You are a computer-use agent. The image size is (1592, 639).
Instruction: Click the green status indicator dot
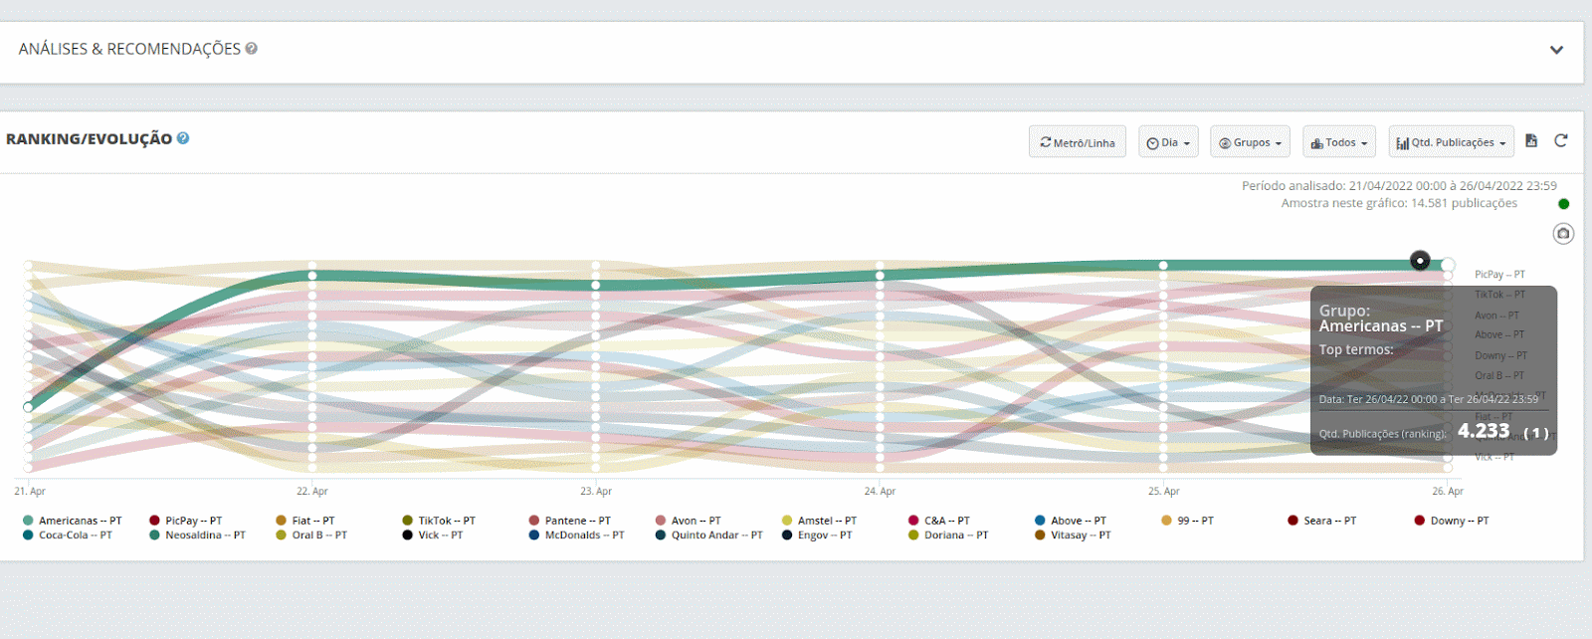click(1563, 204)
